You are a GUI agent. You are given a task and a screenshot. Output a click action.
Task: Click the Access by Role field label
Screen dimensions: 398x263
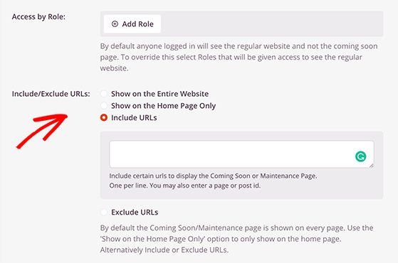38,17
